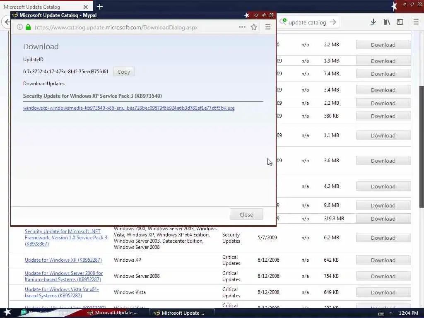Viewport: 424px width, 318px height.
Task: Click the UpdateID value fc7c3752-4c17-473c text
Action: tap(66, 72)
